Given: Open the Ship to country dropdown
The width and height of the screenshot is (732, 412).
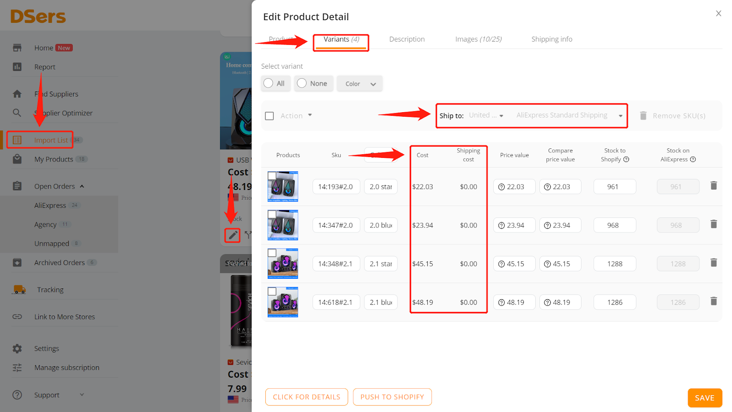Looking at the screenshot, I should point(486,115).
